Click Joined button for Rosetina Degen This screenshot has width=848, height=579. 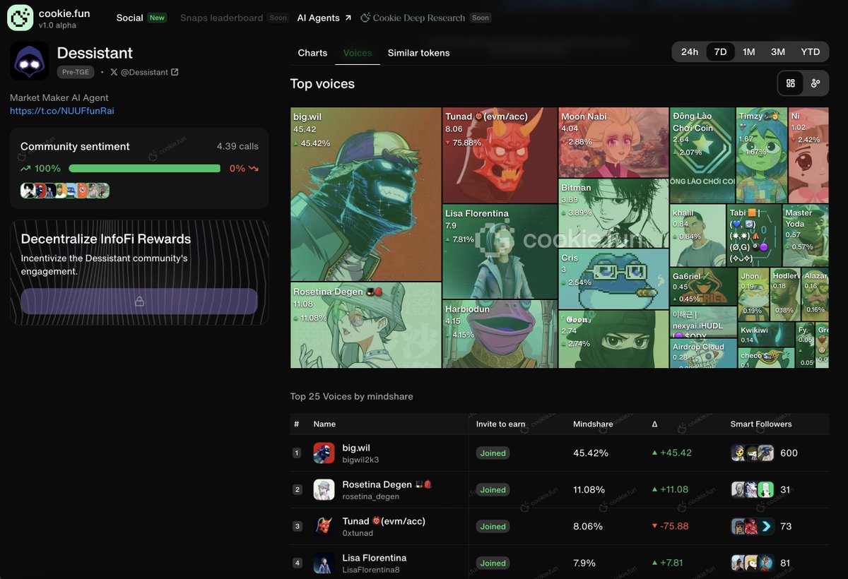(x=493, y=490)
